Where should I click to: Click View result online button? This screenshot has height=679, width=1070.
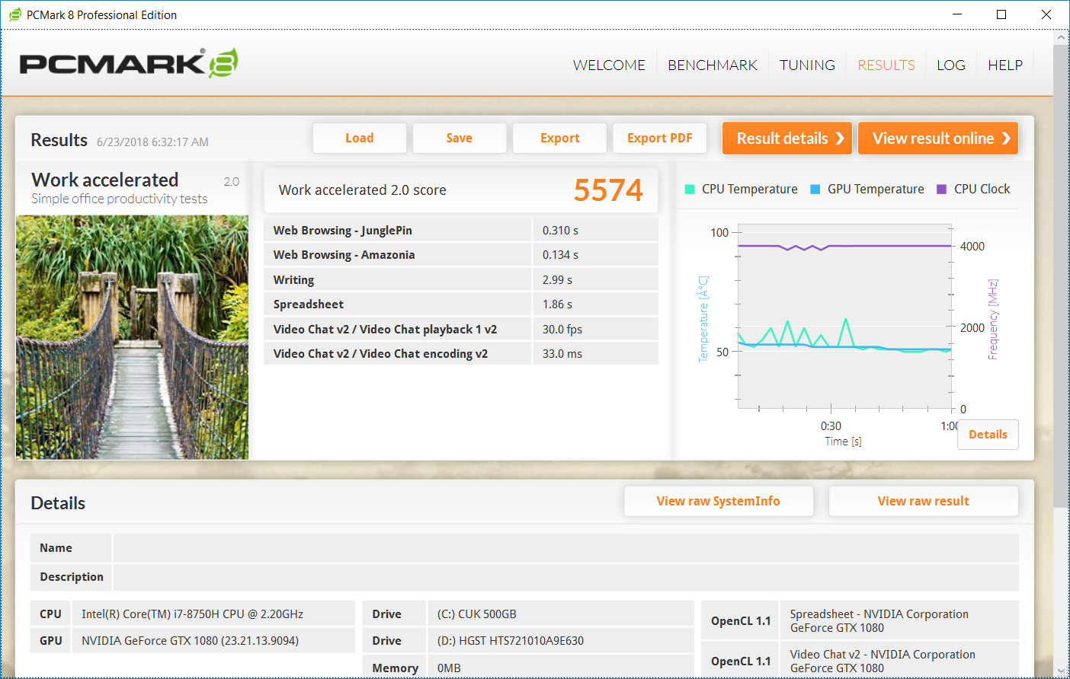938,139
